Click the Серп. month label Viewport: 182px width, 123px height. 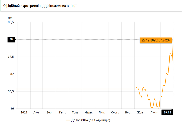tap(115, 112)
